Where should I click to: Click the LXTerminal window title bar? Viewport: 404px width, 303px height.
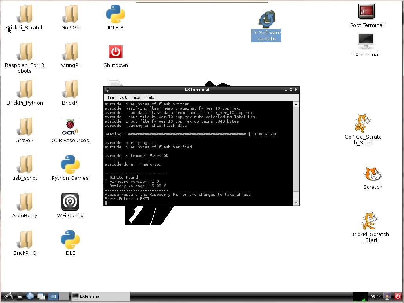(x=197, y=90)
